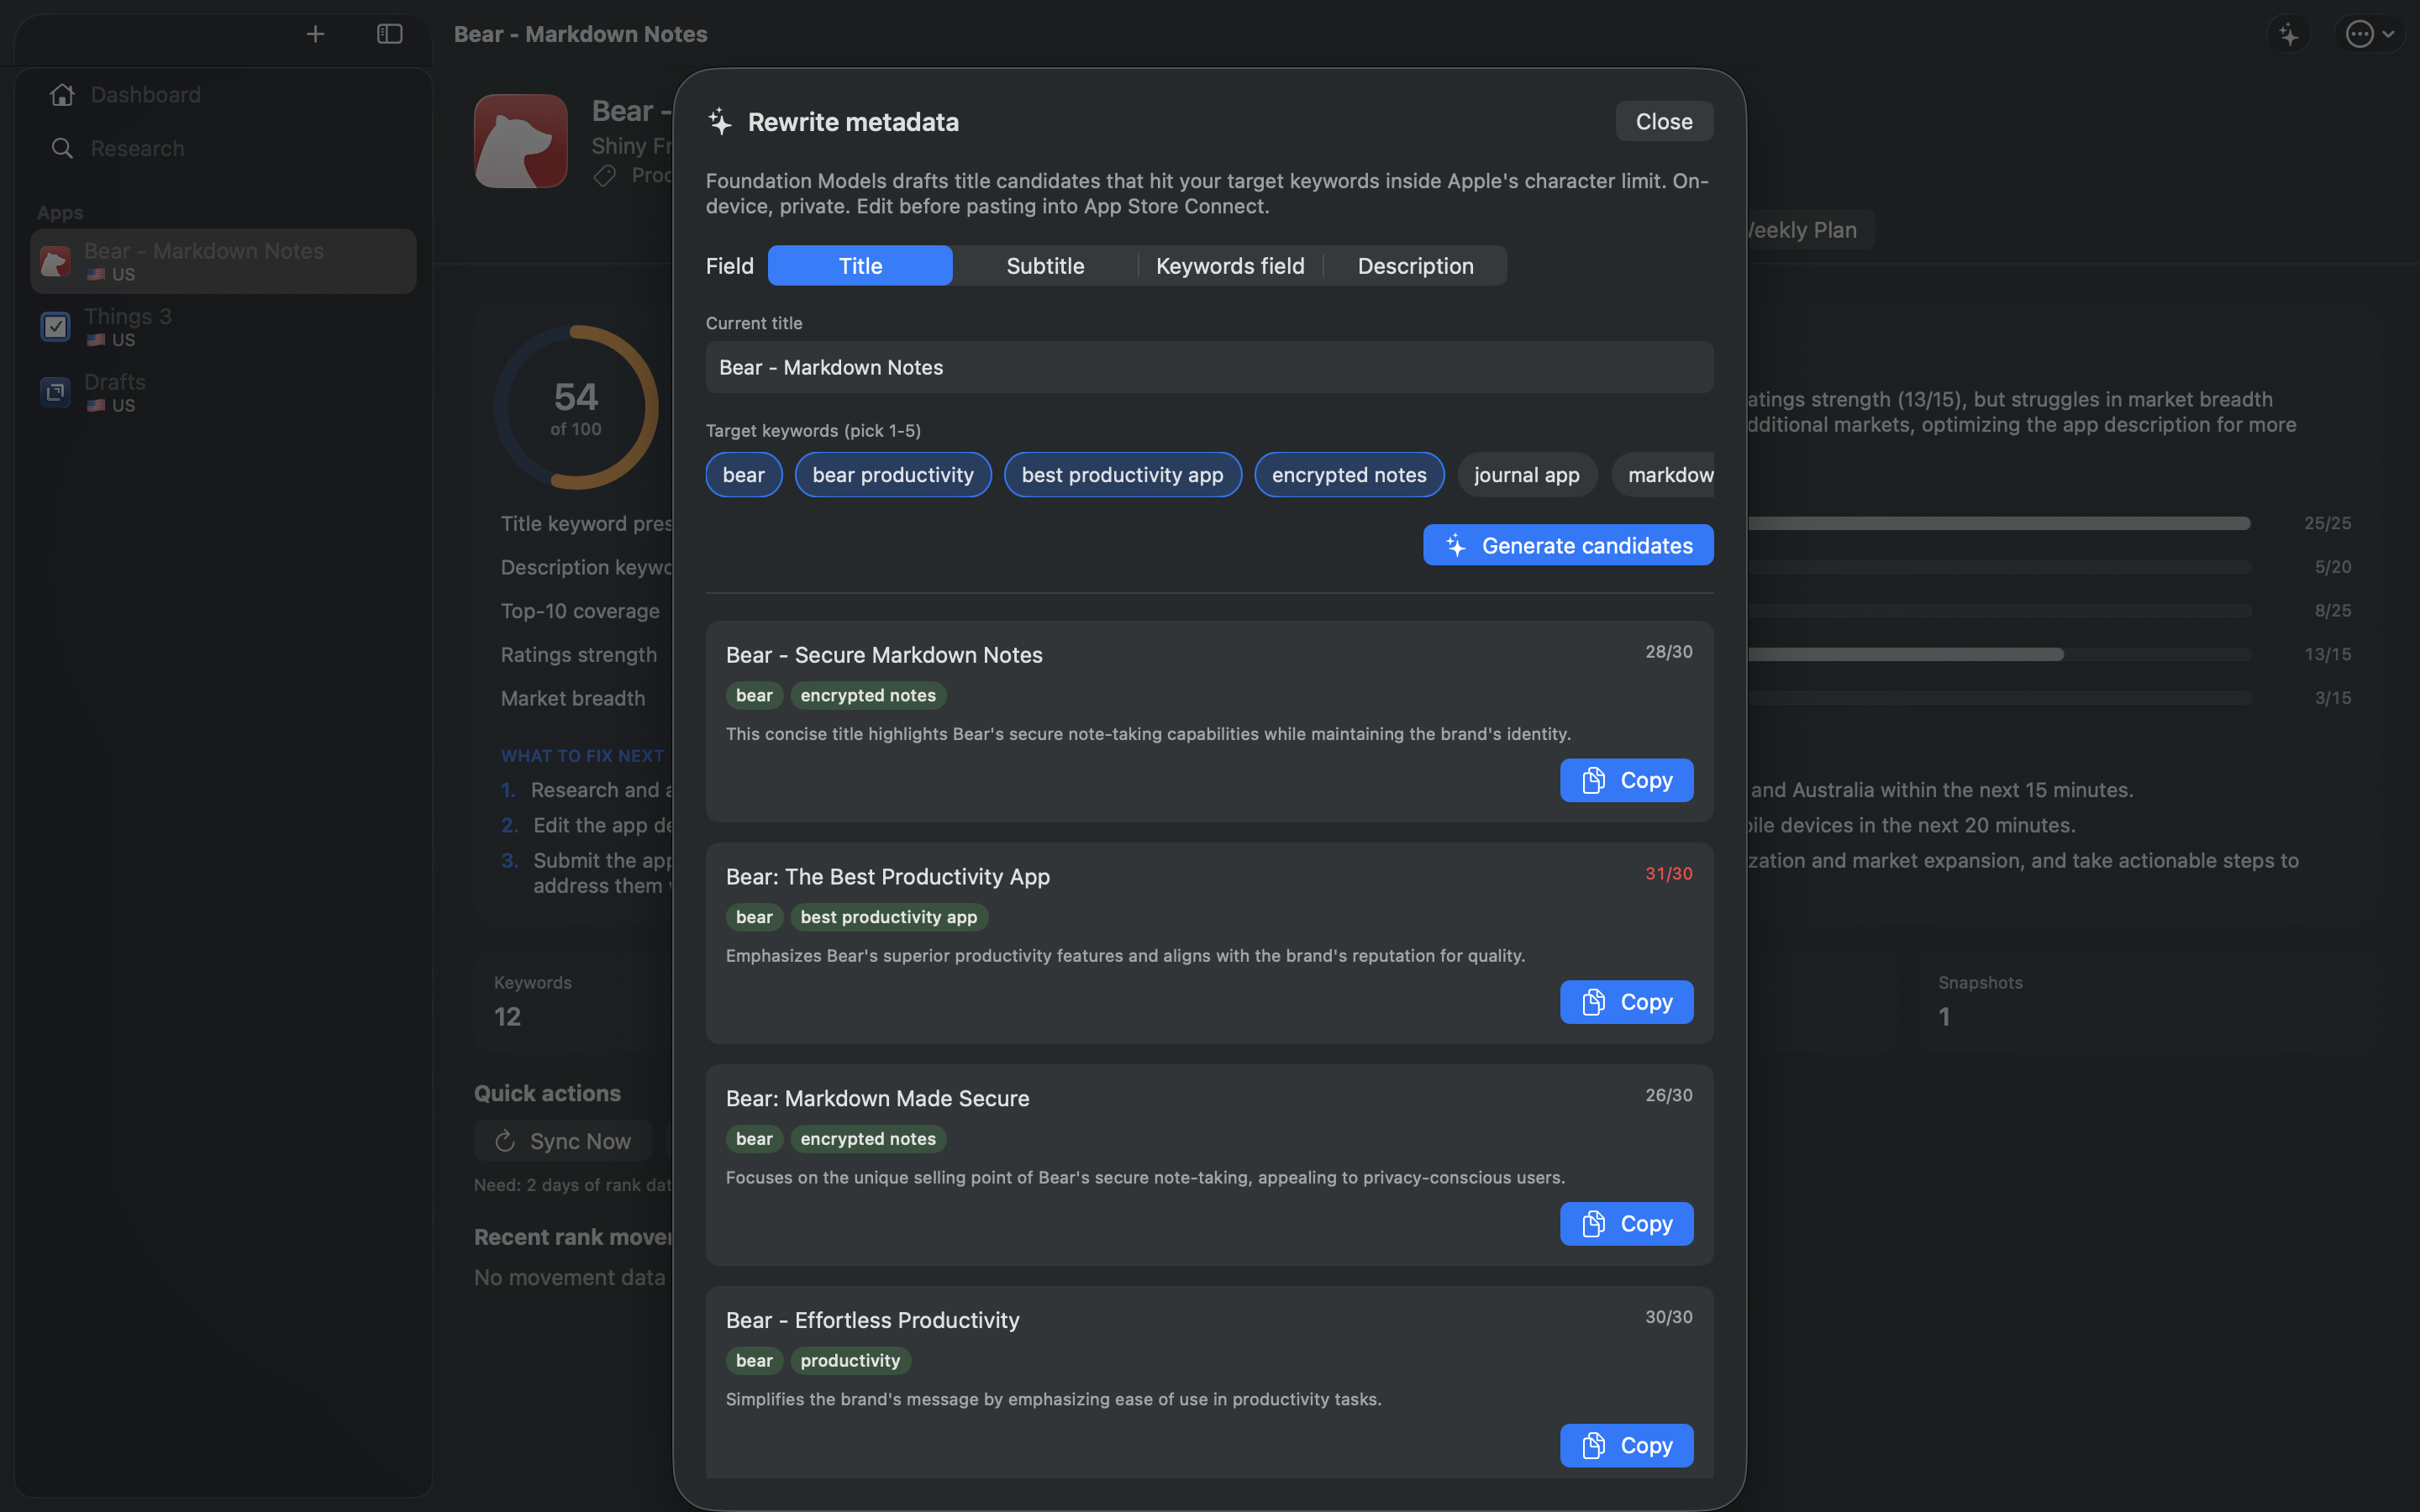Screen dimensions: 2420x1512
Task: Click the 31/30 over-limit character count
Action: click(1668, 873)
